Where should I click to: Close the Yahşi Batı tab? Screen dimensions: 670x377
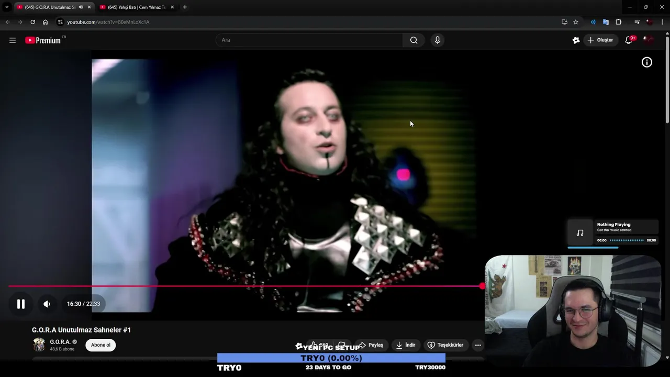[172, 7]
